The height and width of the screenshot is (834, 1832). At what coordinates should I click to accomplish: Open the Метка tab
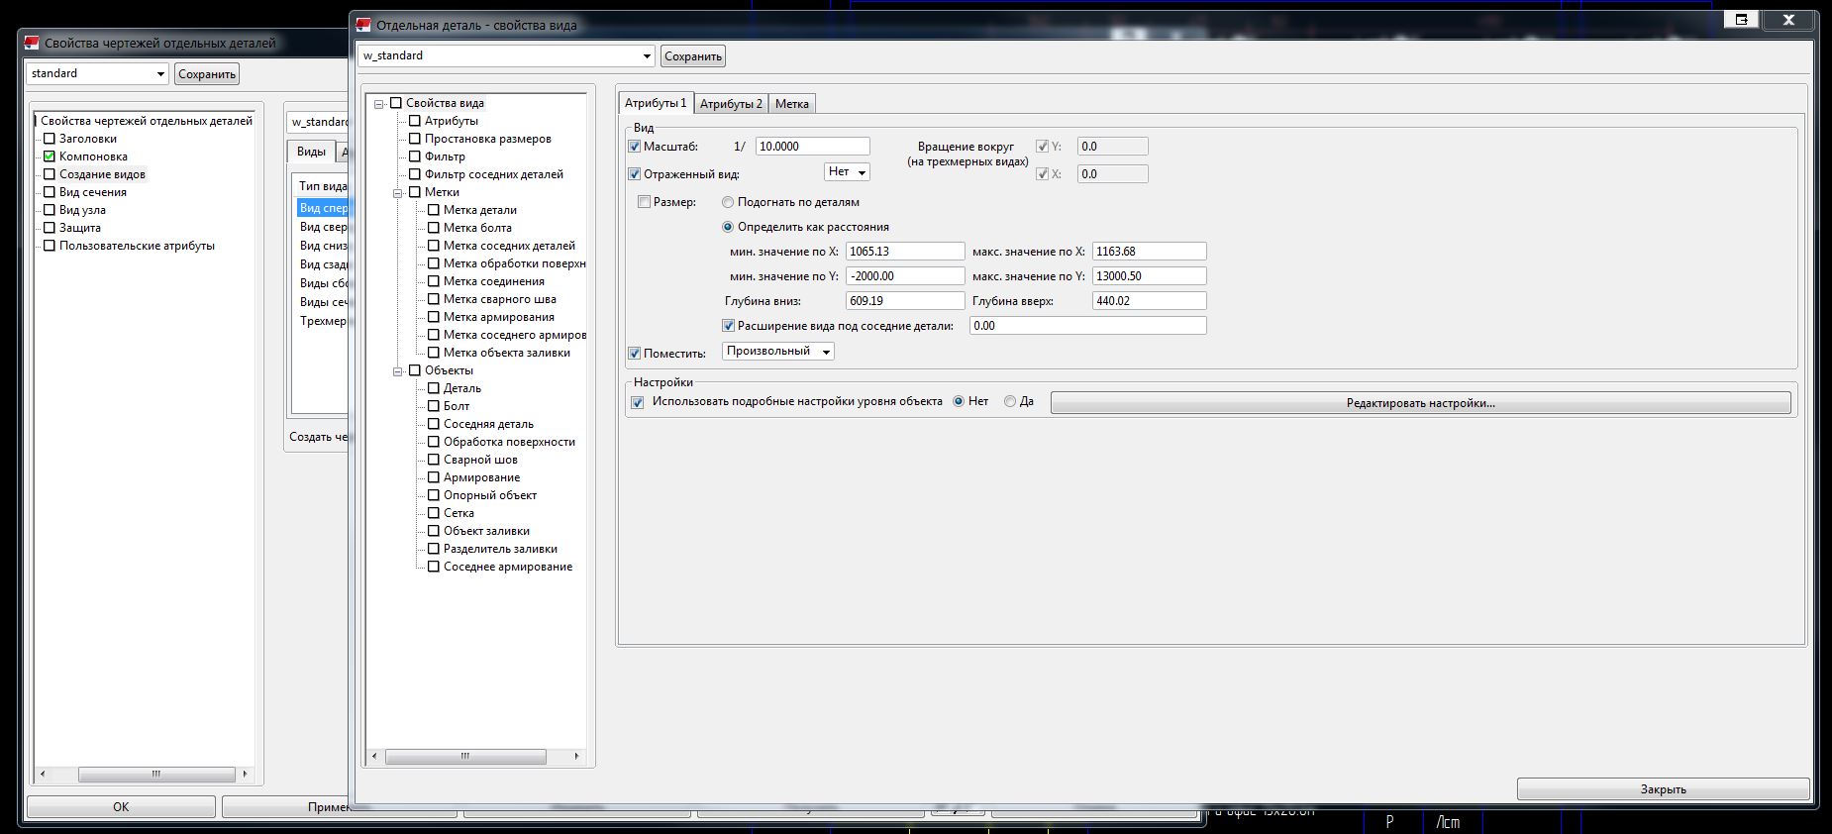point(791,104)
